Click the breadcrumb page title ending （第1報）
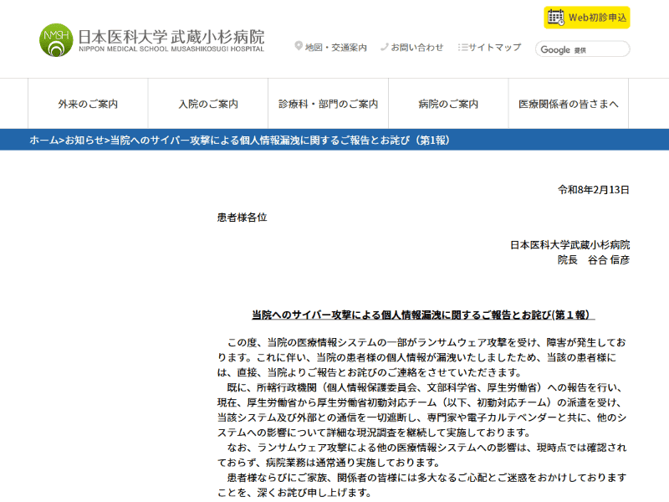This screenshot has height=502, width=669. tap(280, 140)
